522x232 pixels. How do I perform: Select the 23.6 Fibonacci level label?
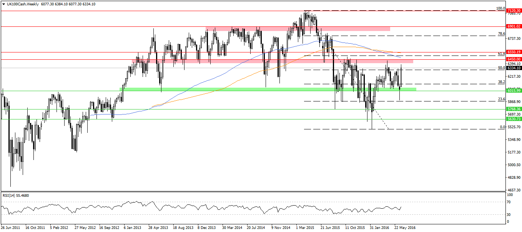[499, 99]
